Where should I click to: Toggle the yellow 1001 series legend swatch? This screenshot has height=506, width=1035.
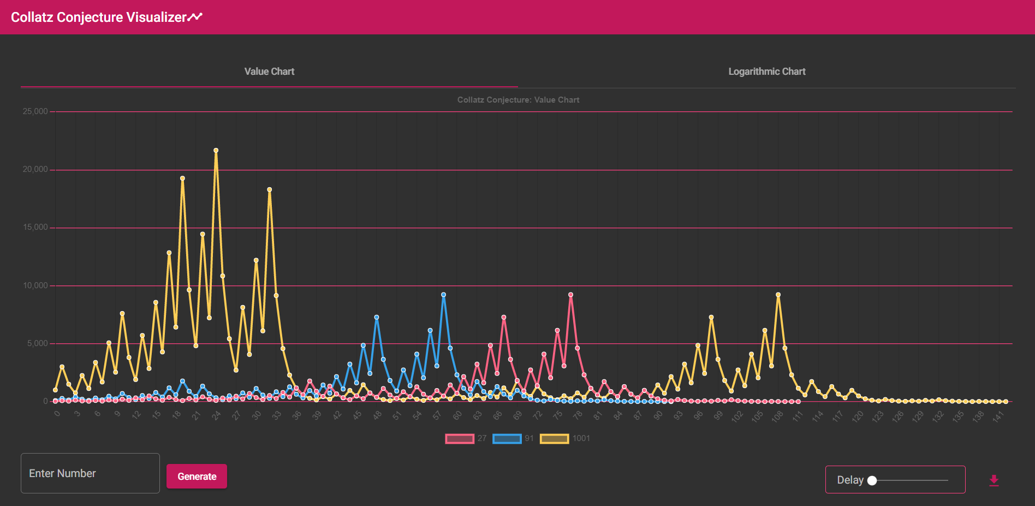554,438
